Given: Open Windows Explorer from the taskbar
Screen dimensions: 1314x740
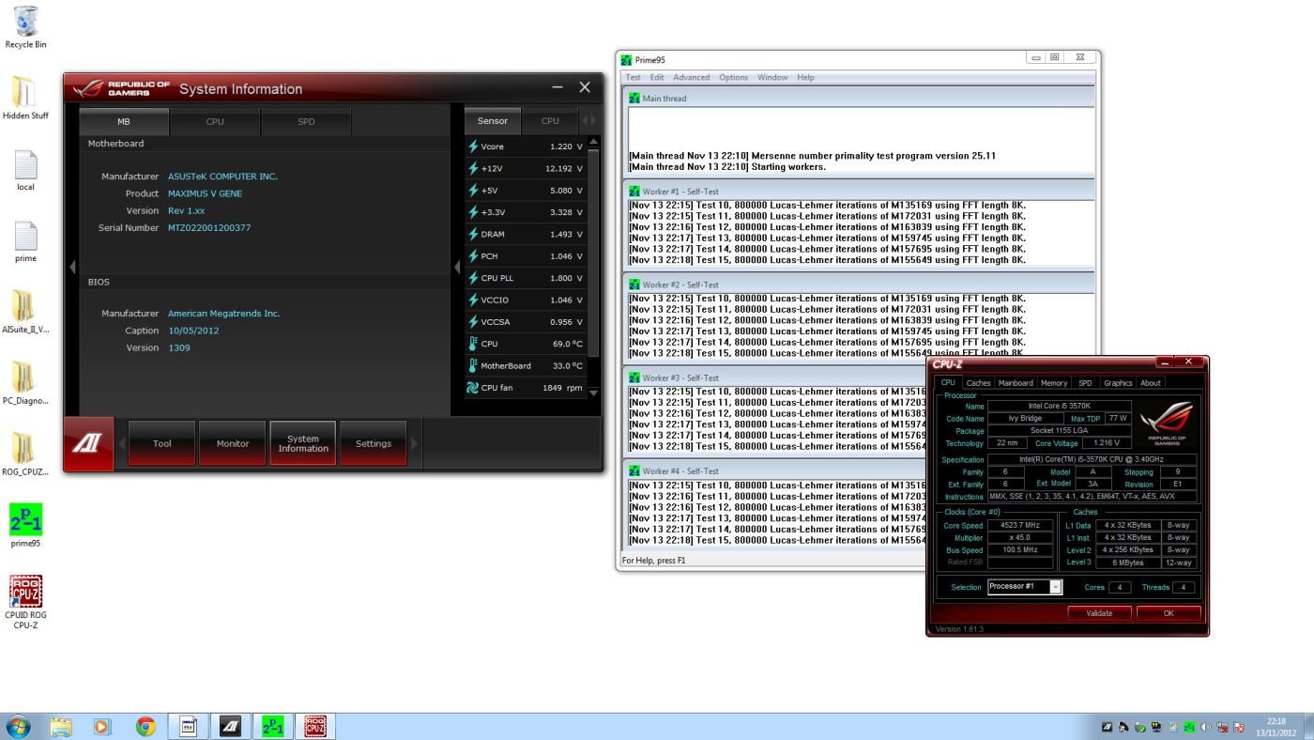Looking at the screenshot, I should point(61,726).
